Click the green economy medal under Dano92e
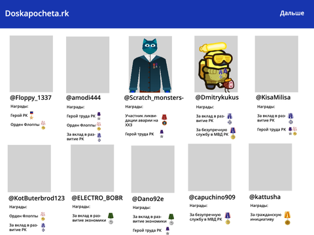The image size is (314, 235). click(x=171, y=219)
